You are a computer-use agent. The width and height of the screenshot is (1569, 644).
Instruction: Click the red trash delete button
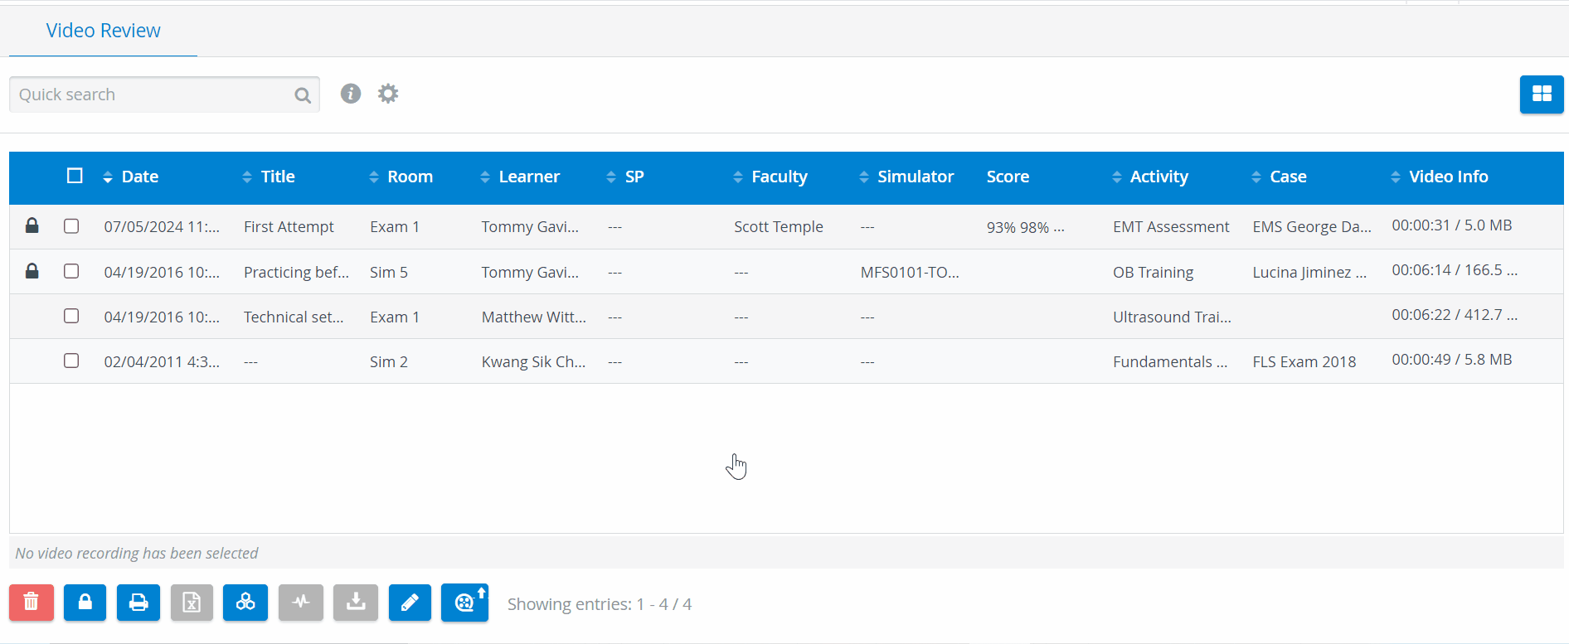click(32, 603)
